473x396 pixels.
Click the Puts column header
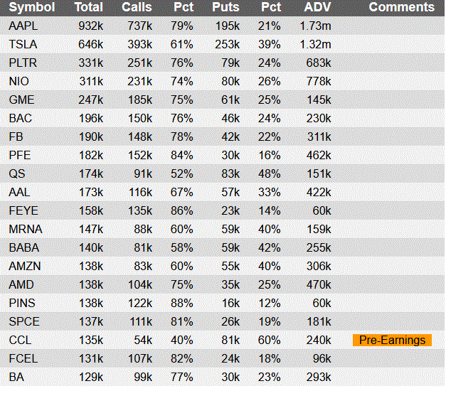tap(225, 7)
